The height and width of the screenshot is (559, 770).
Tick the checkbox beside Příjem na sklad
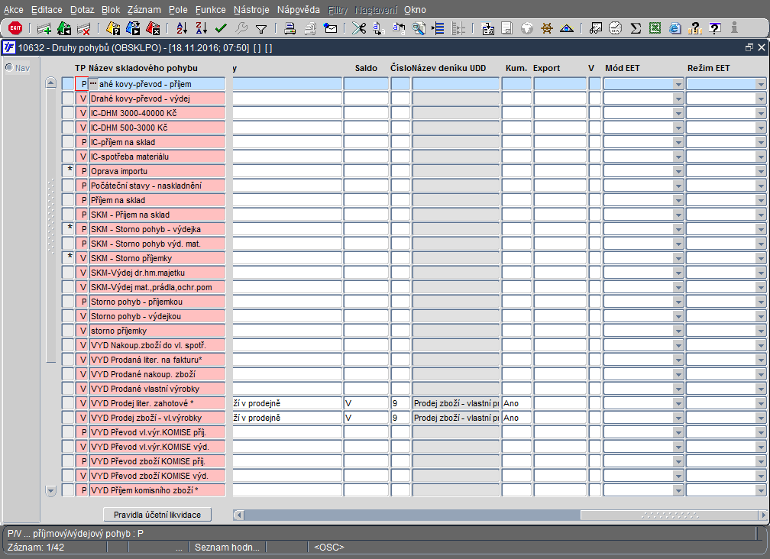(x=68, y=200)
